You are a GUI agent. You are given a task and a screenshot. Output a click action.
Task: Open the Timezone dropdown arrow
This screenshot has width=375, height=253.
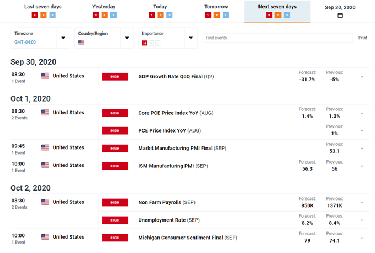click(63, 38)
